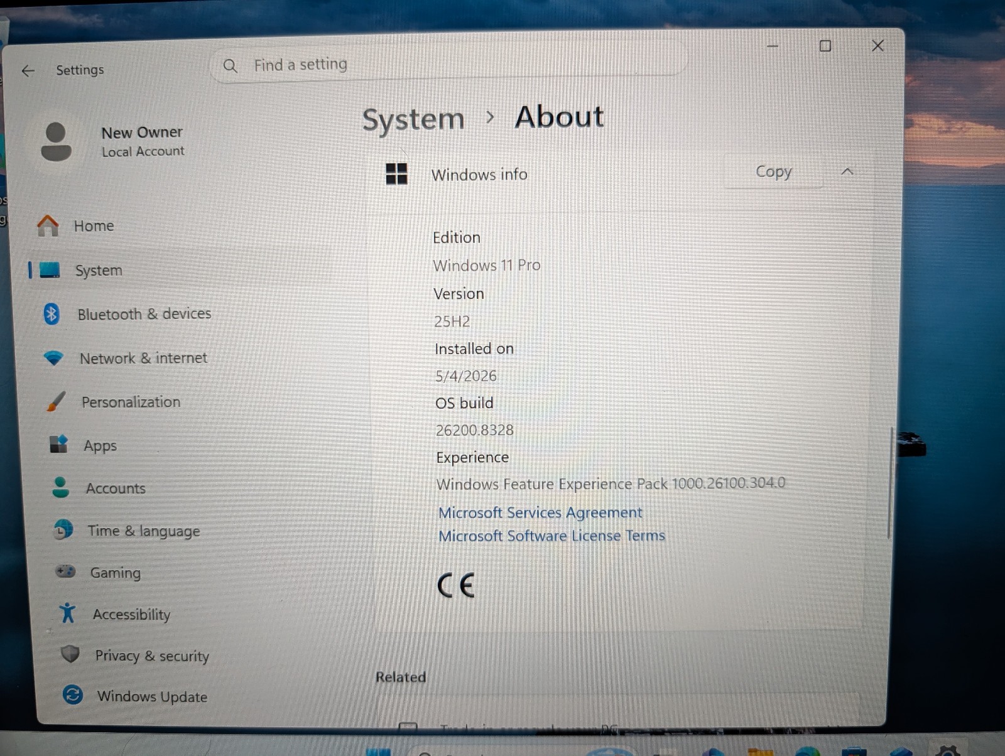Copy the Windows info details
Screen dimensions: 1005x756
773,171
